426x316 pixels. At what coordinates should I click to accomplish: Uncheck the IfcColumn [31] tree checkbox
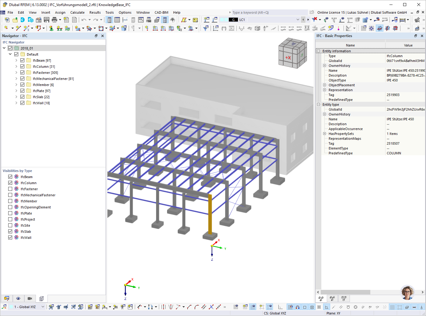click(23, 67)
